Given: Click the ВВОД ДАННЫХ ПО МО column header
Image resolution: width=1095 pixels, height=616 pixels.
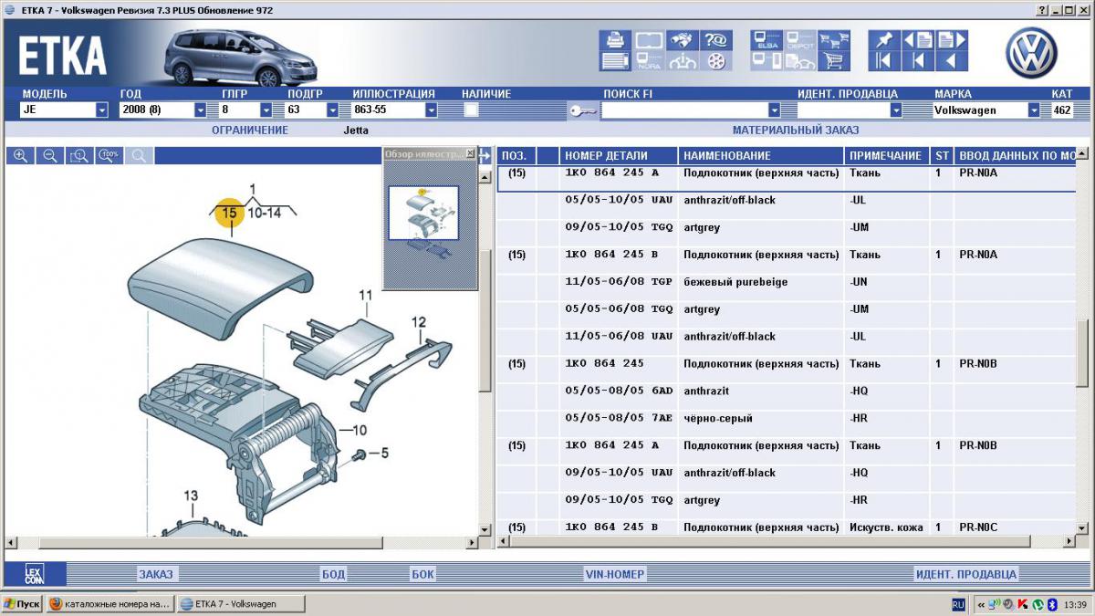Looking at the screenshot, I should click(x=1016, y=156).
